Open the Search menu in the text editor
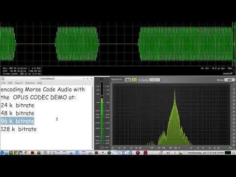The height and width of the screenshot is (177, 236). [19, 83]
